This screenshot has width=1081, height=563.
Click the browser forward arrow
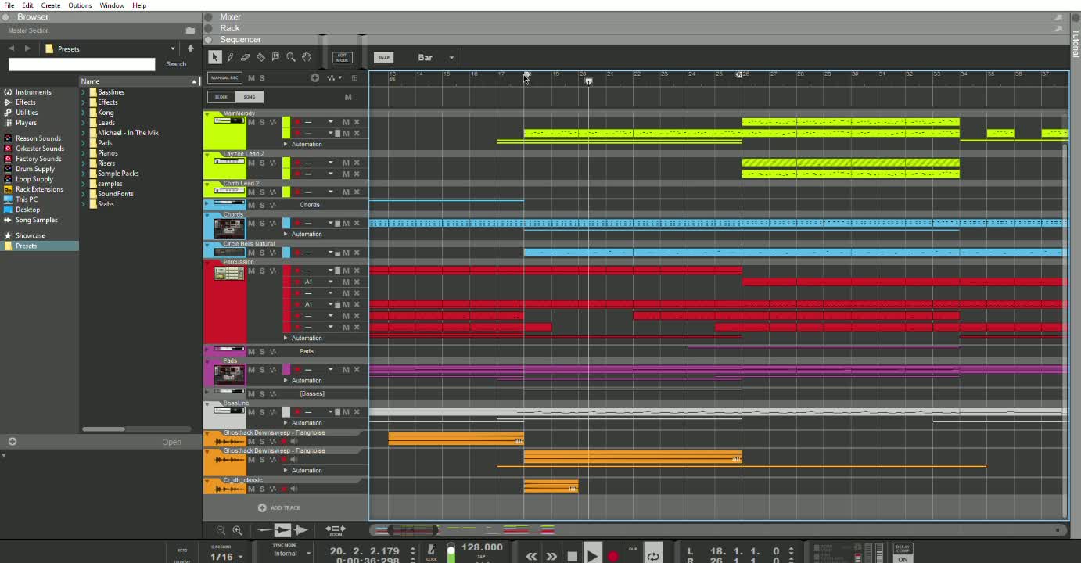[x=27, y=48]
